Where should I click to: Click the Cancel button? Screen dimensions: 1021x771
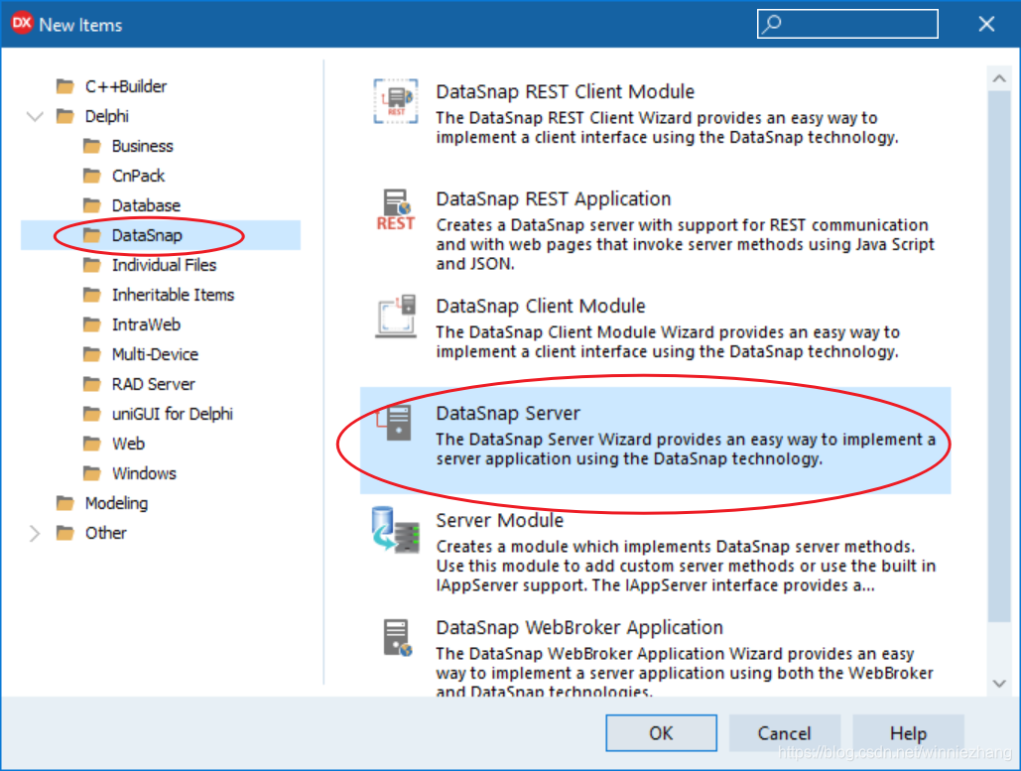(784, 733)
